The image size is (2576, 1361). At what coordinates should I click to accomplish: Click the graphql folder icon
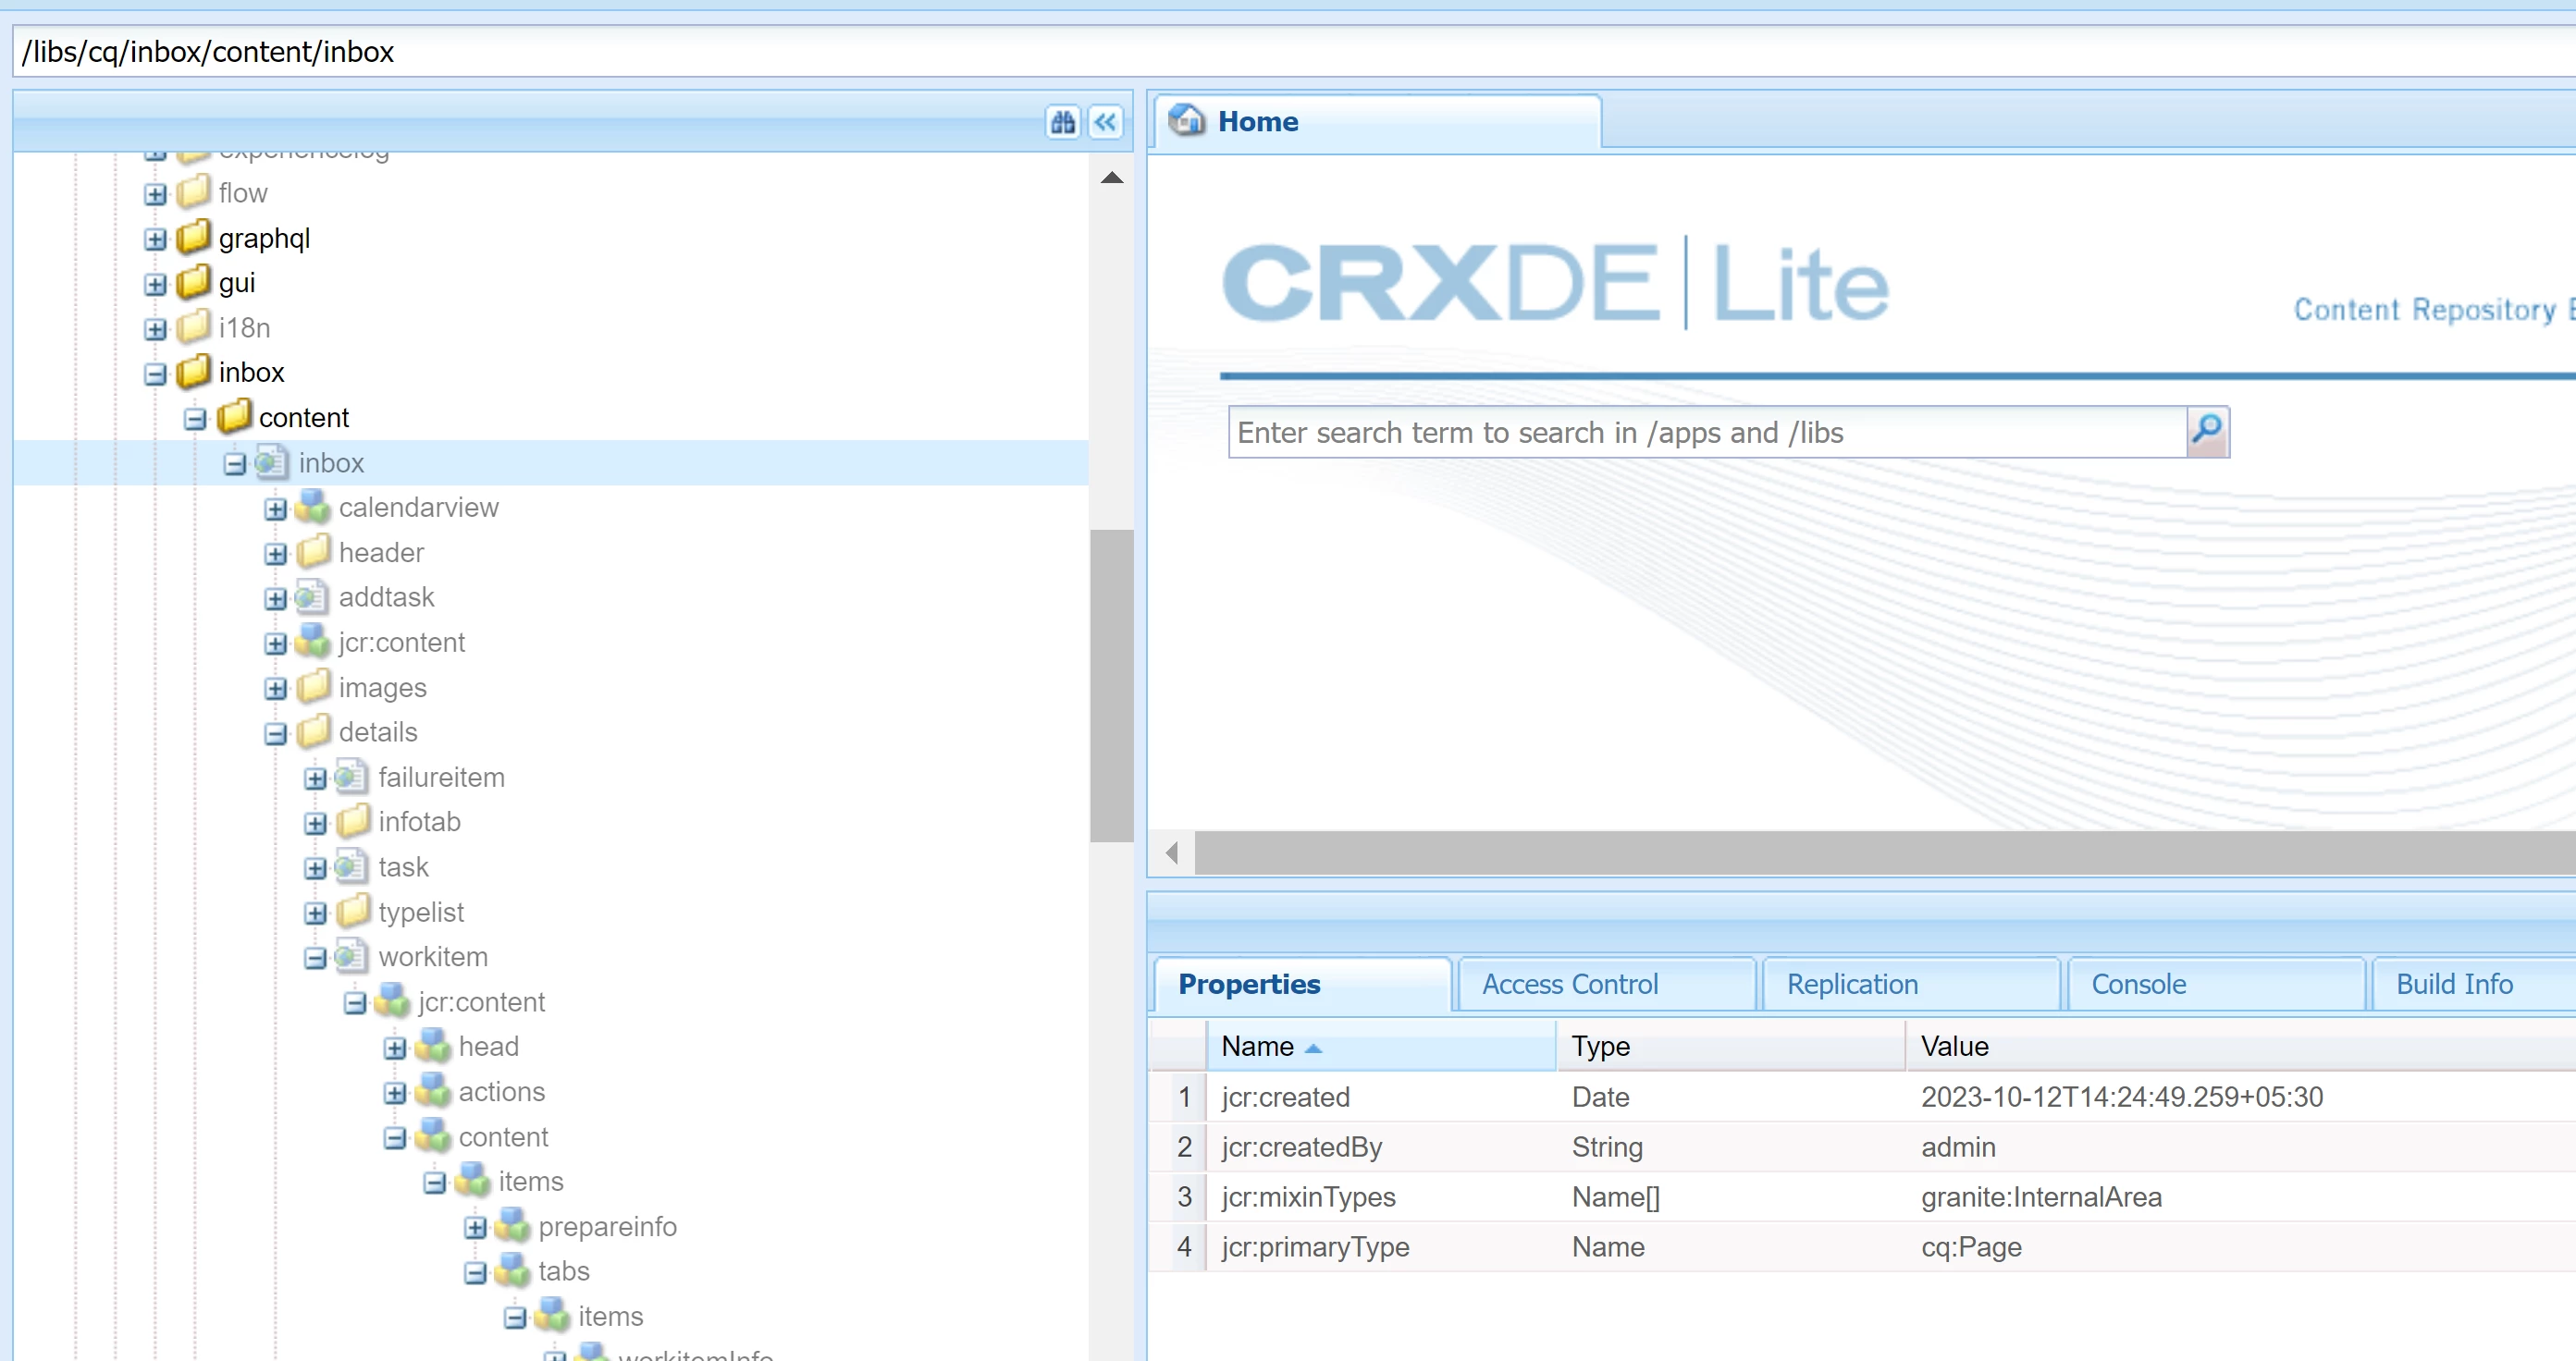click(194, 238)
